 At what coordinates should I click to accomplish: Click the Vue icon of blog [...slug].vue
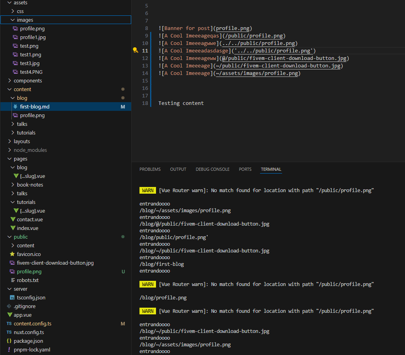pos(16,176)
